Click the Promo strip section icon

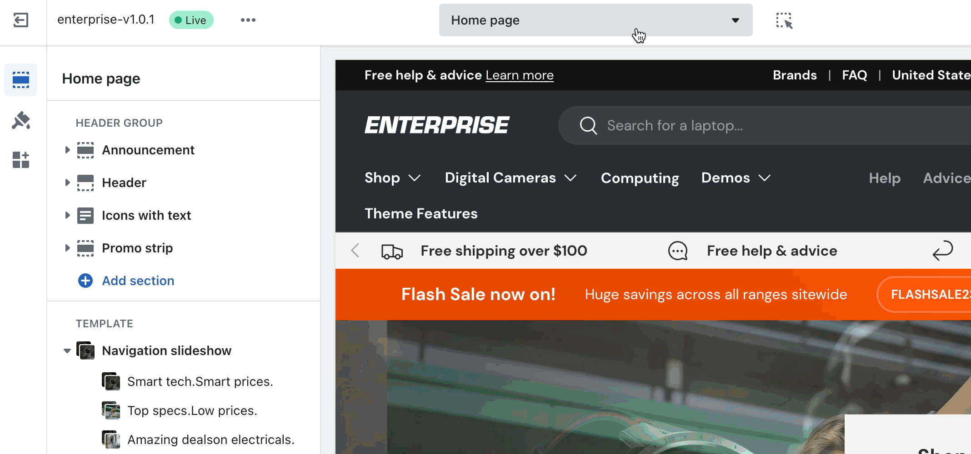85,248
